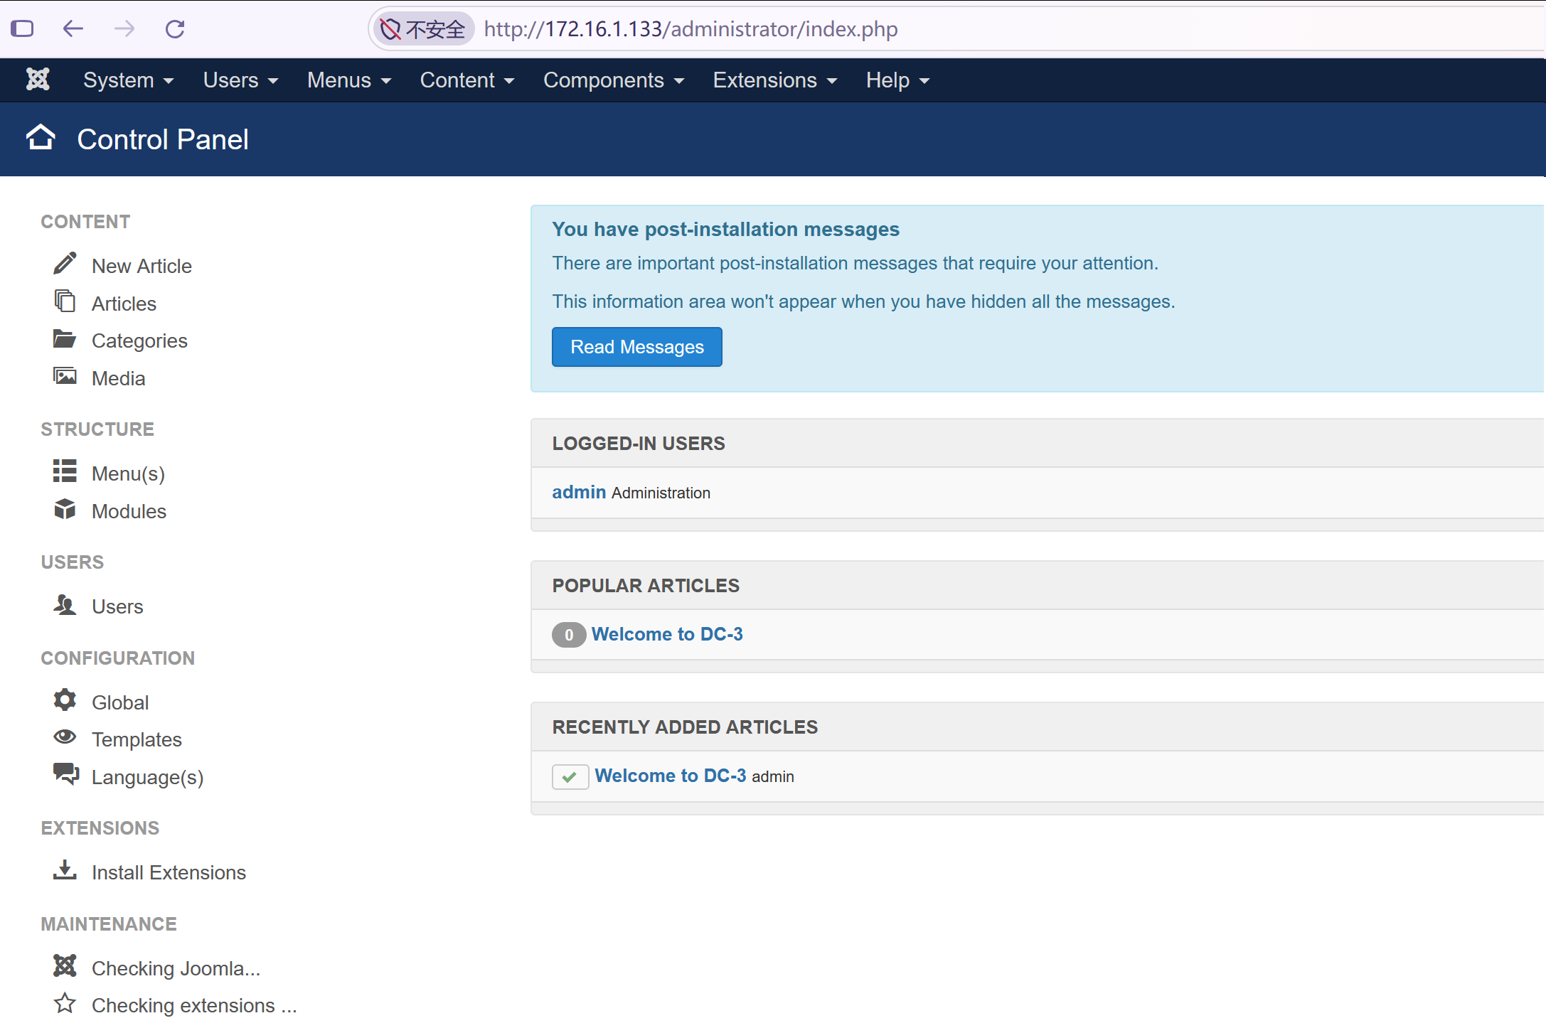Click the browser reload icon

pyautogui.click(x=175, y=29)
